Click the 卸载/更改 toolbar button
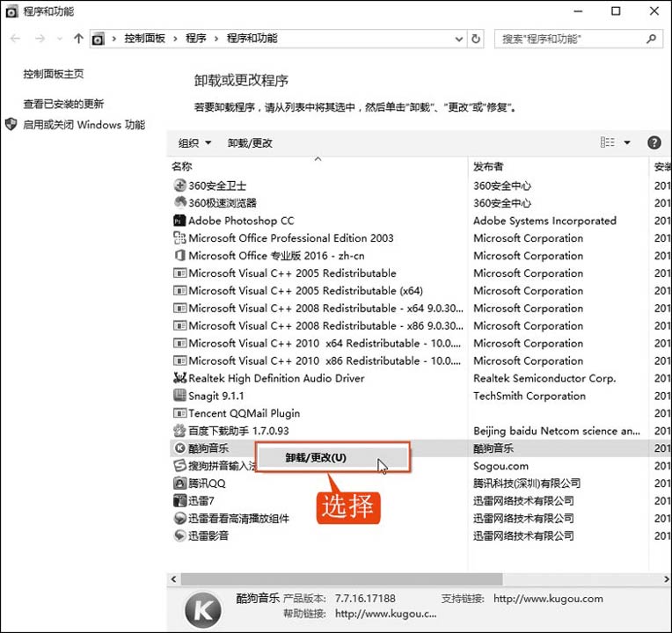The image size is (672, 633). click(x=250, y=143)
